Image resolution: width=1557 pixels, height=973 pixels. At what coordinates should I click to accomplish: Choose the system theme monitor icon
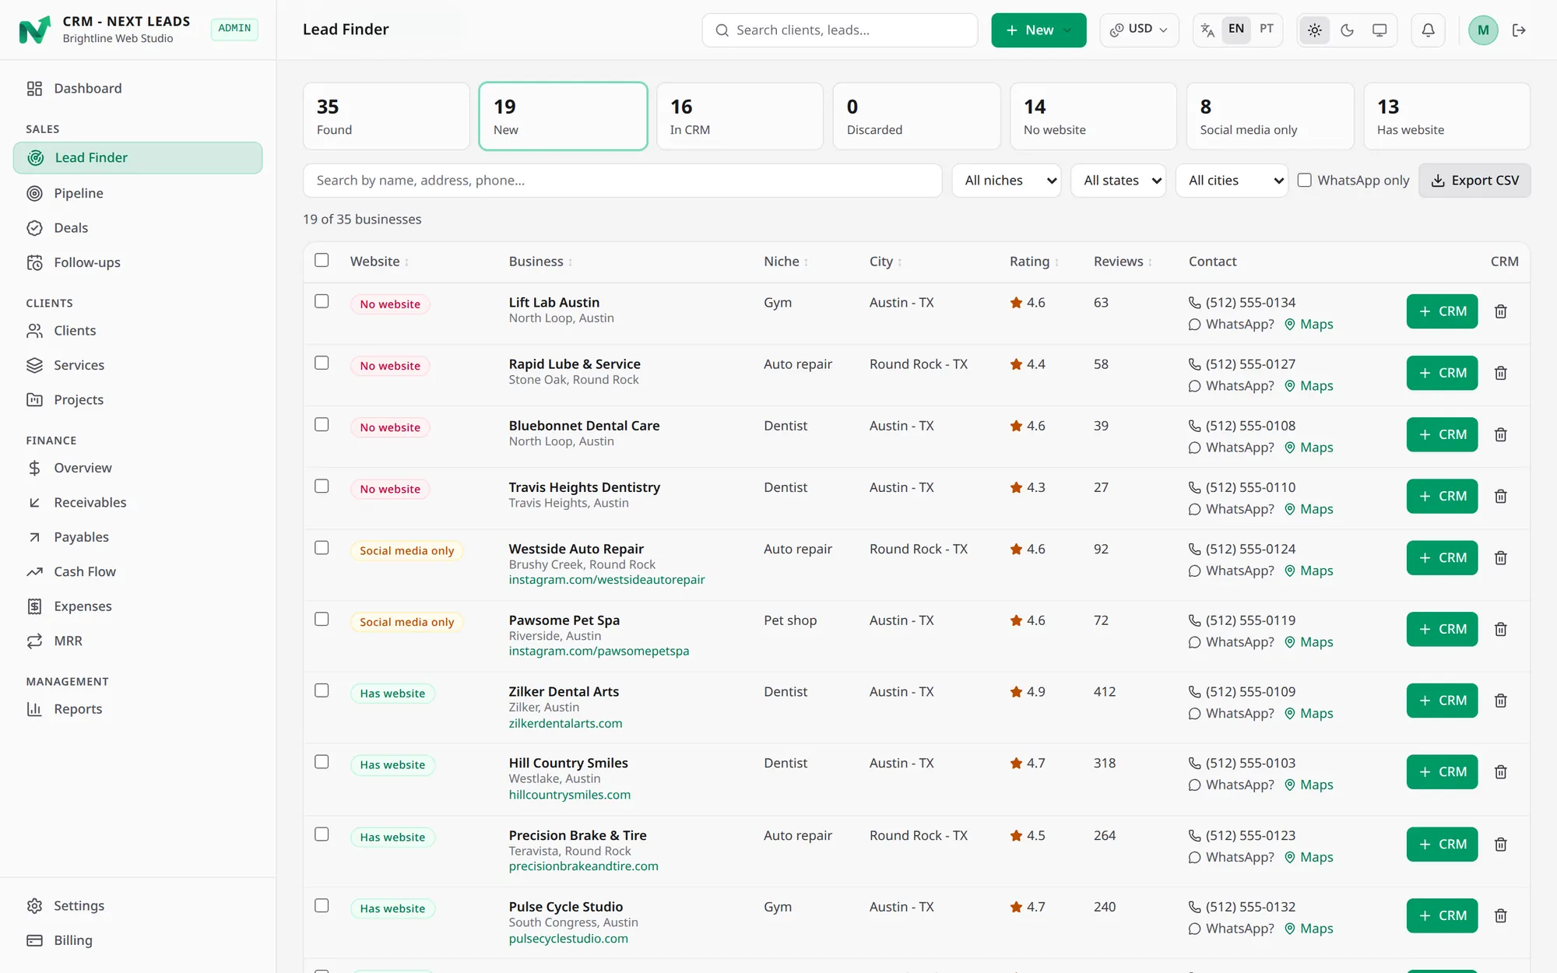(1379, 30)
